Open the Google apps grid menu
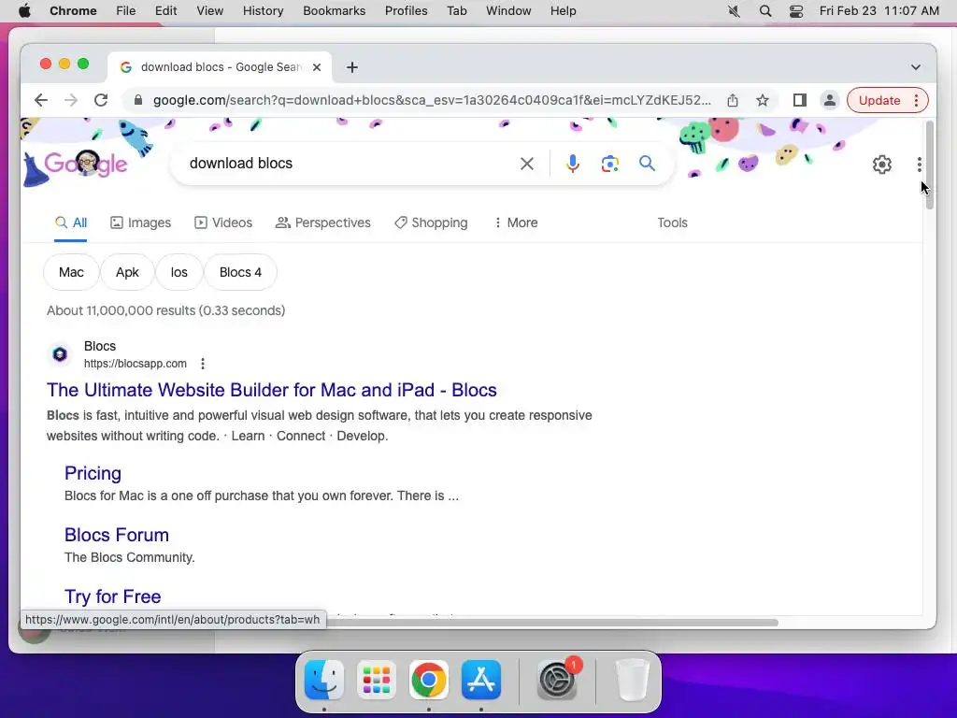This screenshot has height=718, width=957. pos(920,165)
